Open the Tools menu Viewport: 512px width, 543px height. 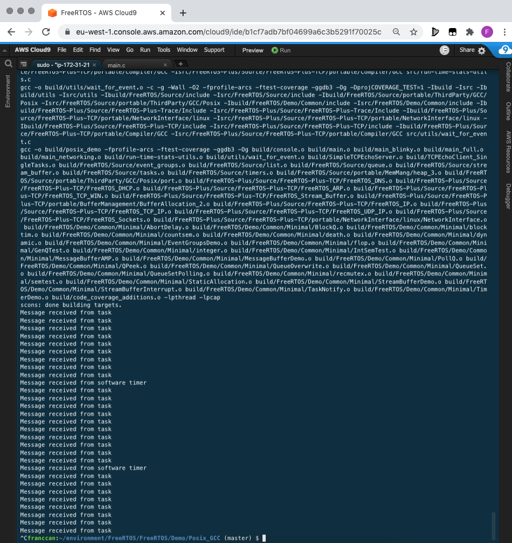click(164, 50)
